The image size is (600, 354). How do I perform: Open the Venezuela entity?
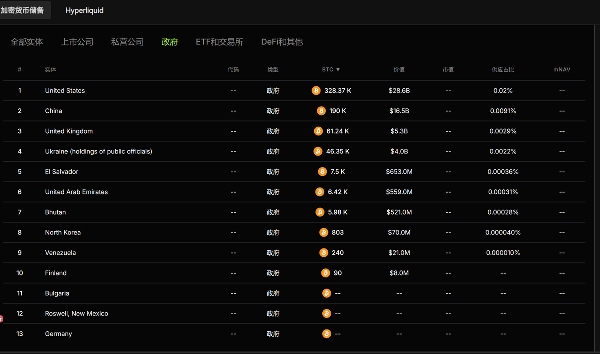[x=60, y=253]
